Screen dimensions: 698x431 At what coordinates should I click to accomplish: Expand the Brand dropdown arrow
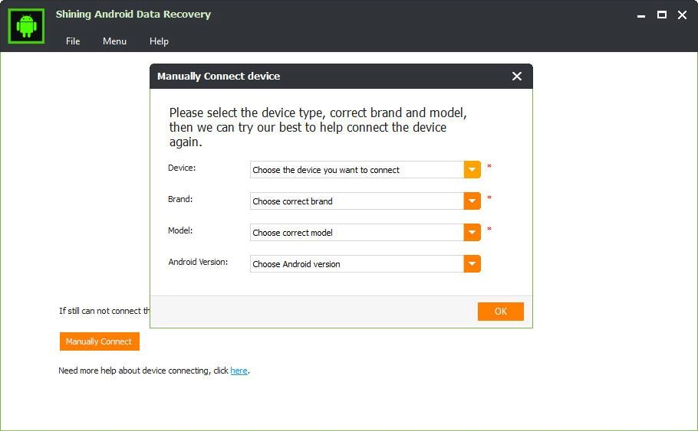click(x=472, y=201)
